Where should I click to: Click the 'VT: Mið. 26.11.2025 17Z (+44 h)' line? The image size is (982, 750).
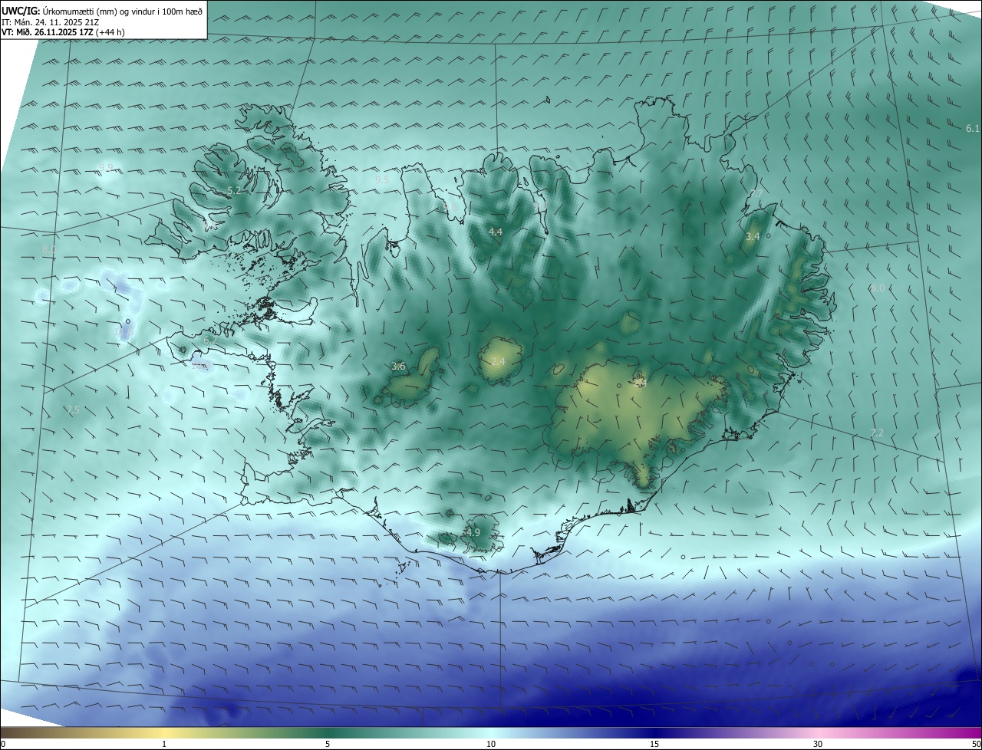(64, 31)
